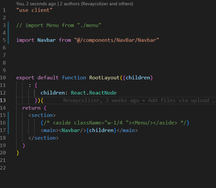This screenshot has width=216, height=188.
Task: Click line number 1 in gutter
Action: [x=4, y=10]
